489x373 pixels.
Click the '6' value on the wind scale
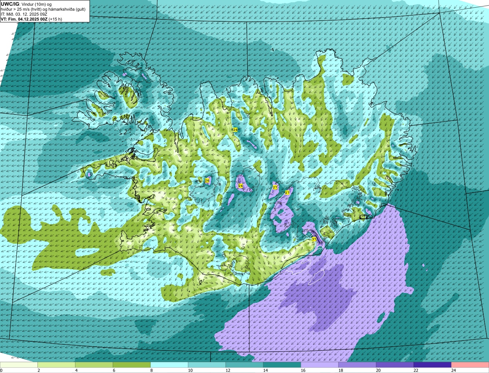pos(113,370)
